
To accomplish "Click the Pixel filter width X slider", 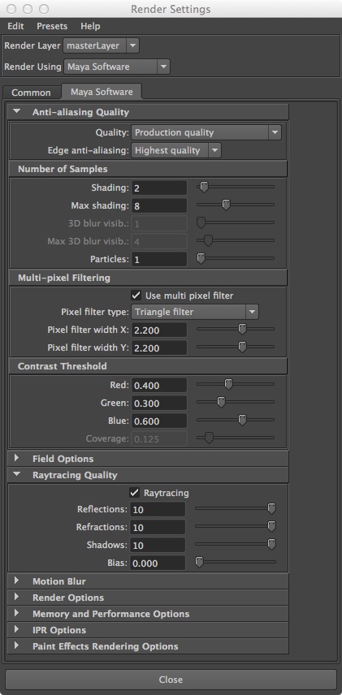I will [x=242, y=330].
